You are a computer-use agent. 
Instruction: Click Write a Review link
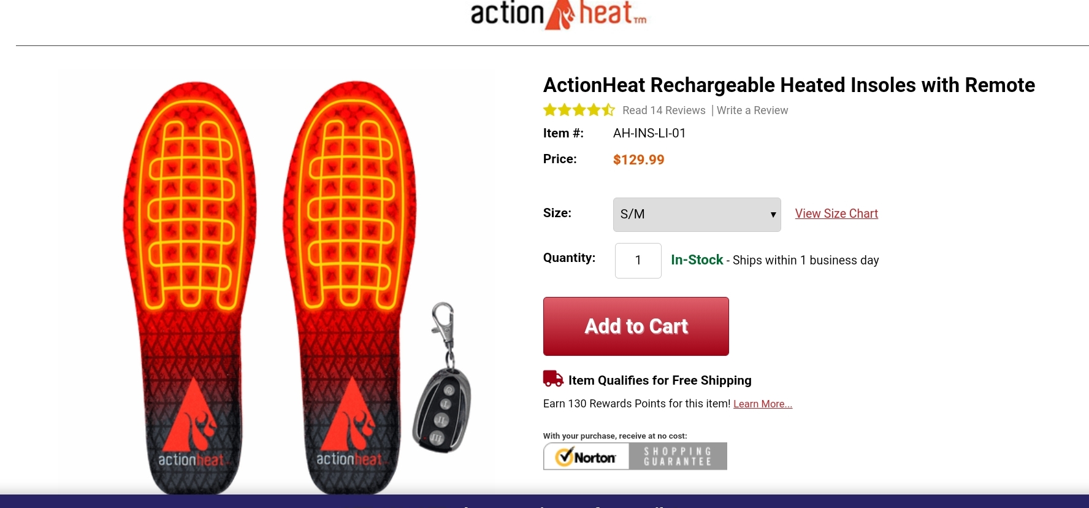tap(752, 110)
